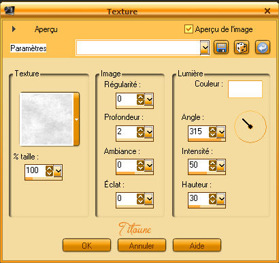Open the texture picker dropdown arrow
The width and height of the screenshot is (279, 263).
(x=76, y=119)
